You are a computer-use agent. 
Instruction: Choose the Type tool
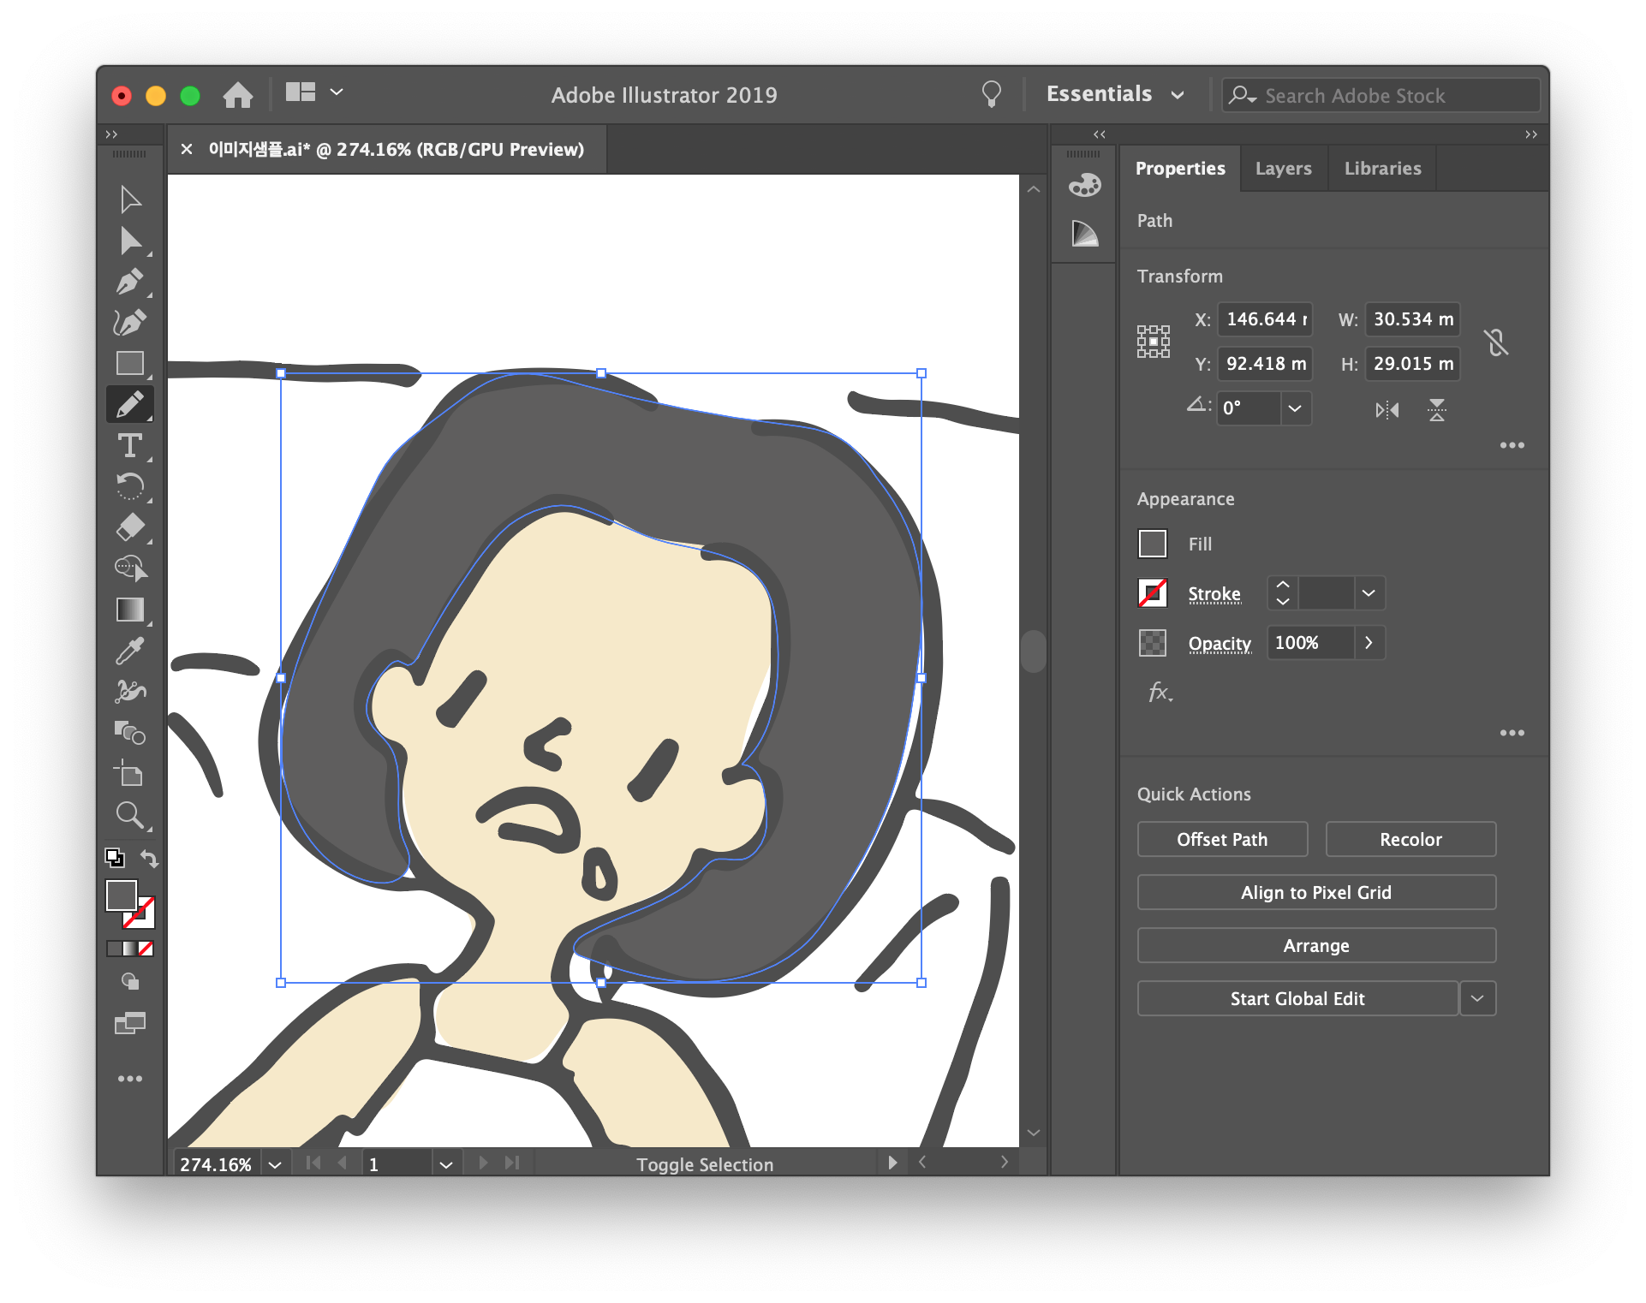click(x=130, y=445)
